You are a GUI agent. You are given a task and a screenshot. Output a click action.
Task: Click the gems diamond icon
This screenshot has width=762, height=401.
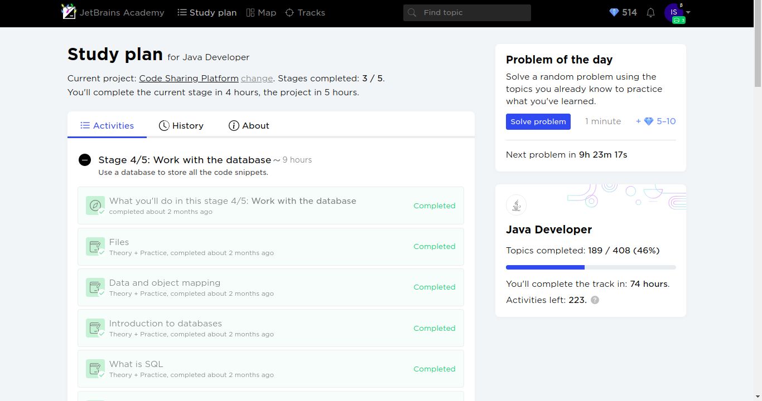pos(614,12)
